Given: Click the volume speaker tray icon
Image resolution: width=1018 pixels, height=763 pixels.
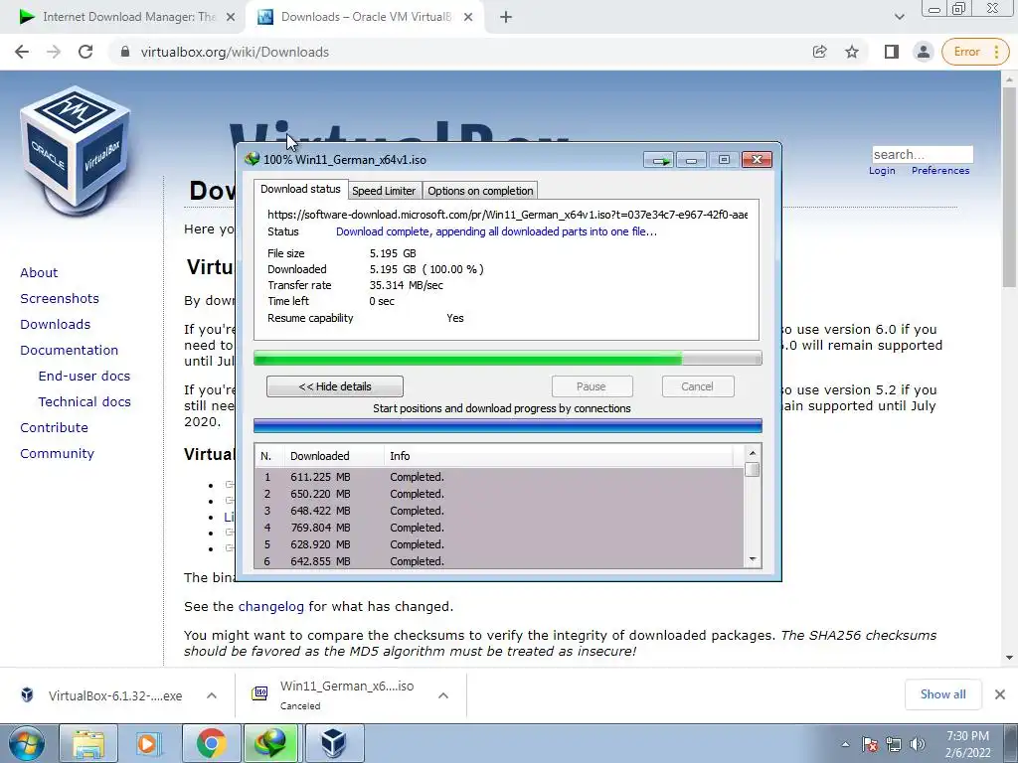Looking at the screenshot, I should 918,744.
